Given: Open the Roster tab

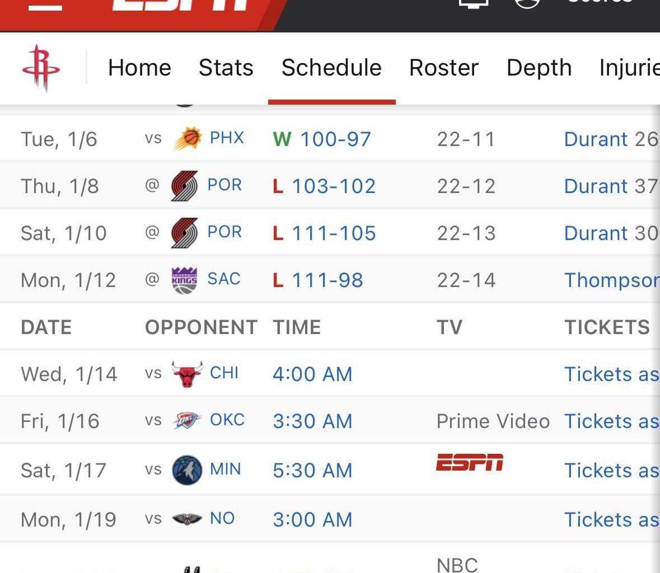Looking at the screenshot, I should [x=444, y=68].
